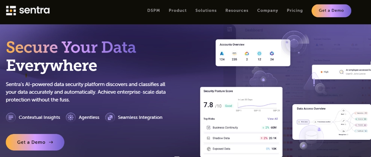371x157 pixels.
Task: Open the Solutions menu
Action: [206, 10]
